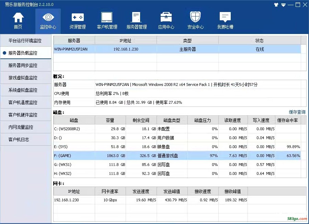Sort server list by 类型 header

click(x=187, y=41)
